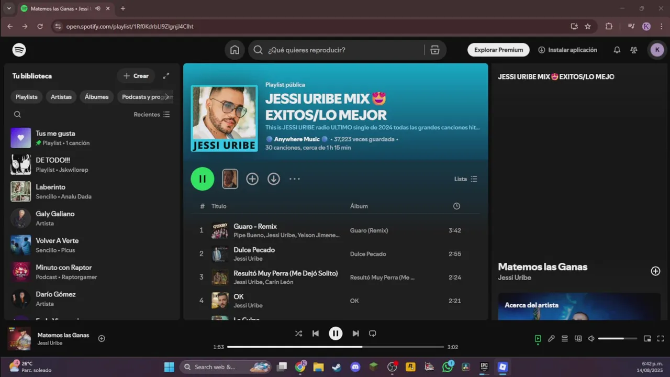Filter the library by Álbumes
Viewport: 670px width, 377px height.
(97, 97)
